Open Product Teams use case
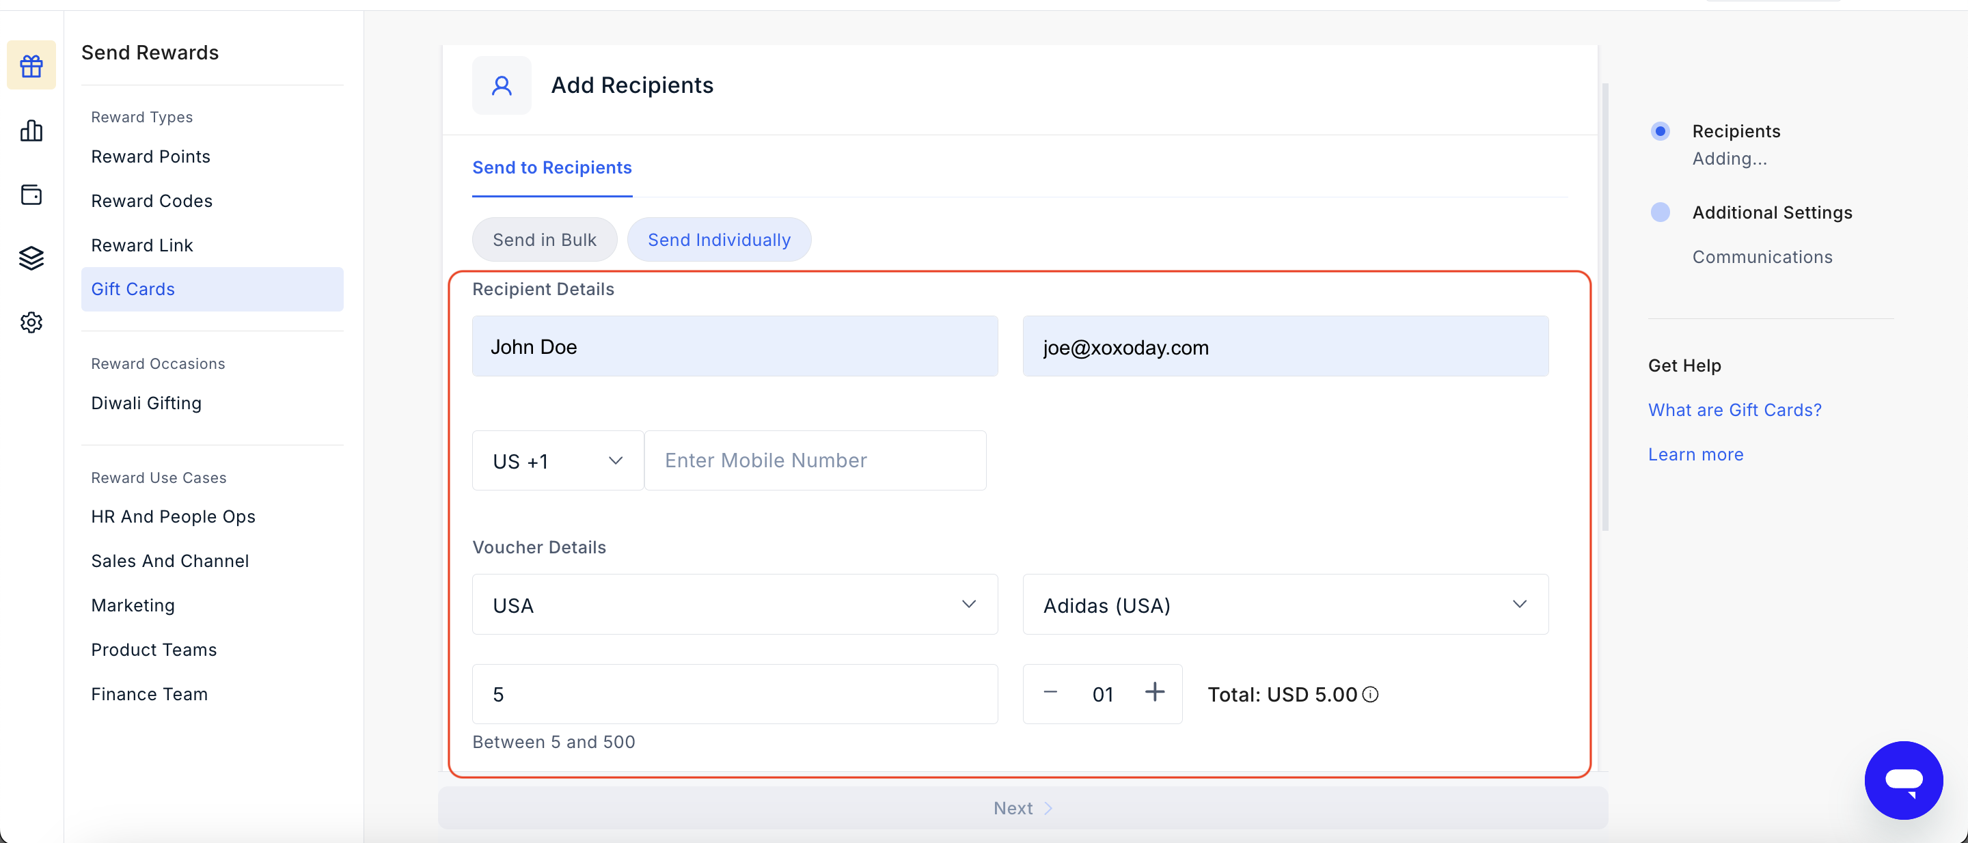 [154, 650]
